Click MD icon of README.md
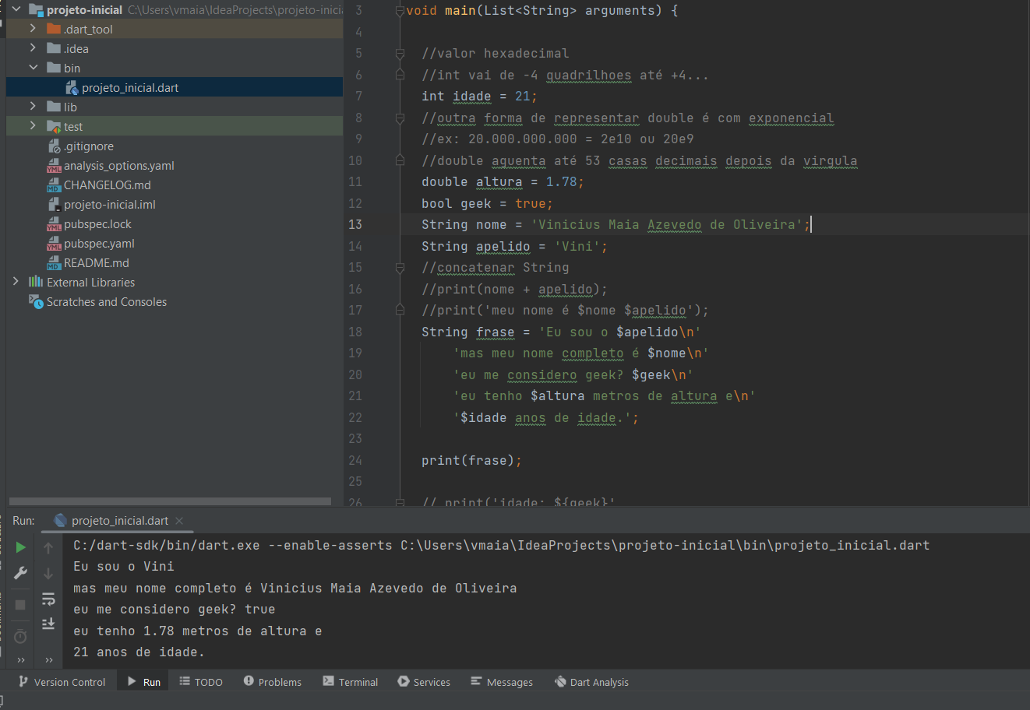The image size is (1030, 710). (x=54, y=262)
